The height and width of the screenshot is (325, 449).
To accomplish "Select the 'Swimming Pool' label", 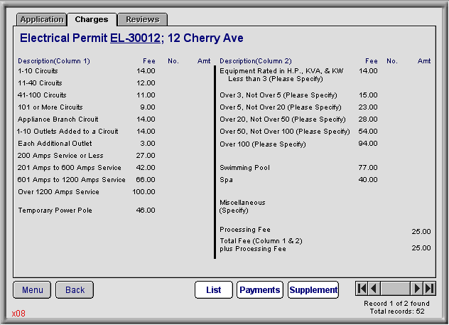I will tap(244, 167).
